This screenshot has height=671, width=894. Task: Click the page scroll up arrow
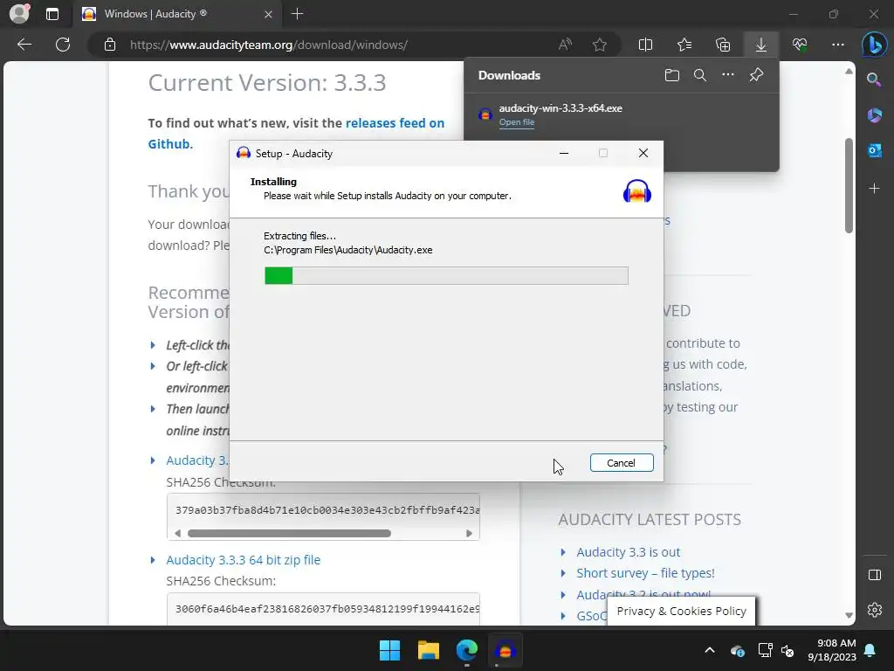click(849, 72)
